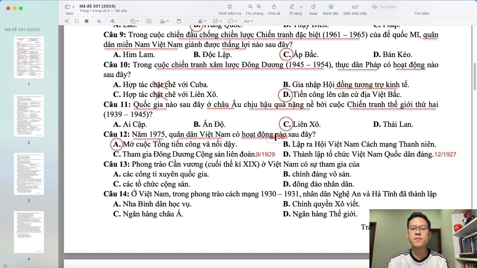Open the line style dropdown
Viewport: 477px width, 268px height.
[202, 21]
